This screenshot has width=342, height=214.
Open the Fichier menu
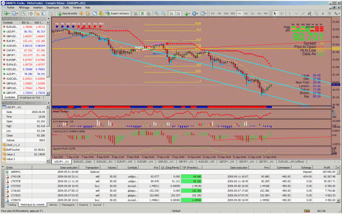[10, 8]
